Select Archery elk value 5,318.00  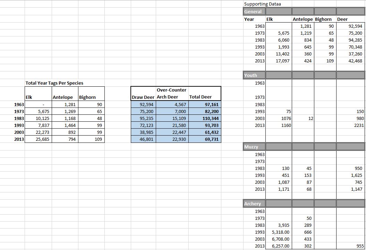pyautogui.click(x=279, y=232)
